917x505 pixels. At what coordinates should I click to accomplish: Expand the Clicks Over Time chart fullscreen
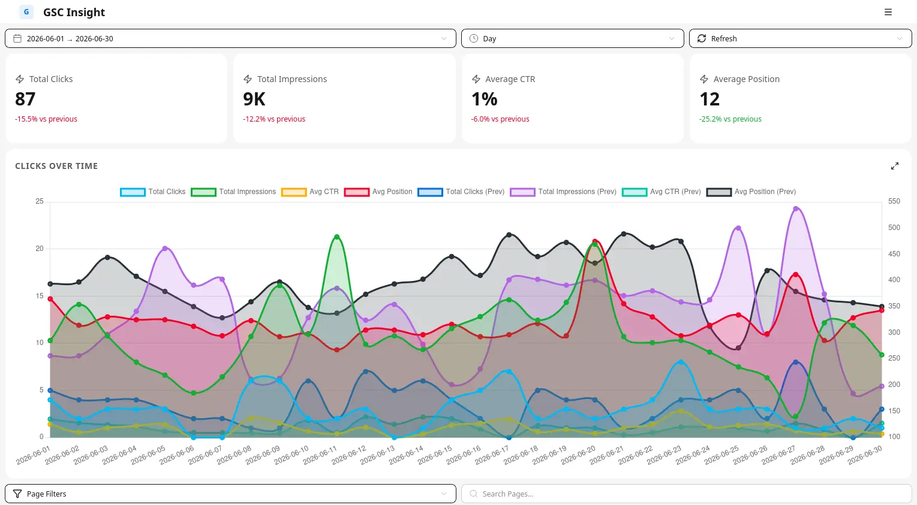(895, 166)
